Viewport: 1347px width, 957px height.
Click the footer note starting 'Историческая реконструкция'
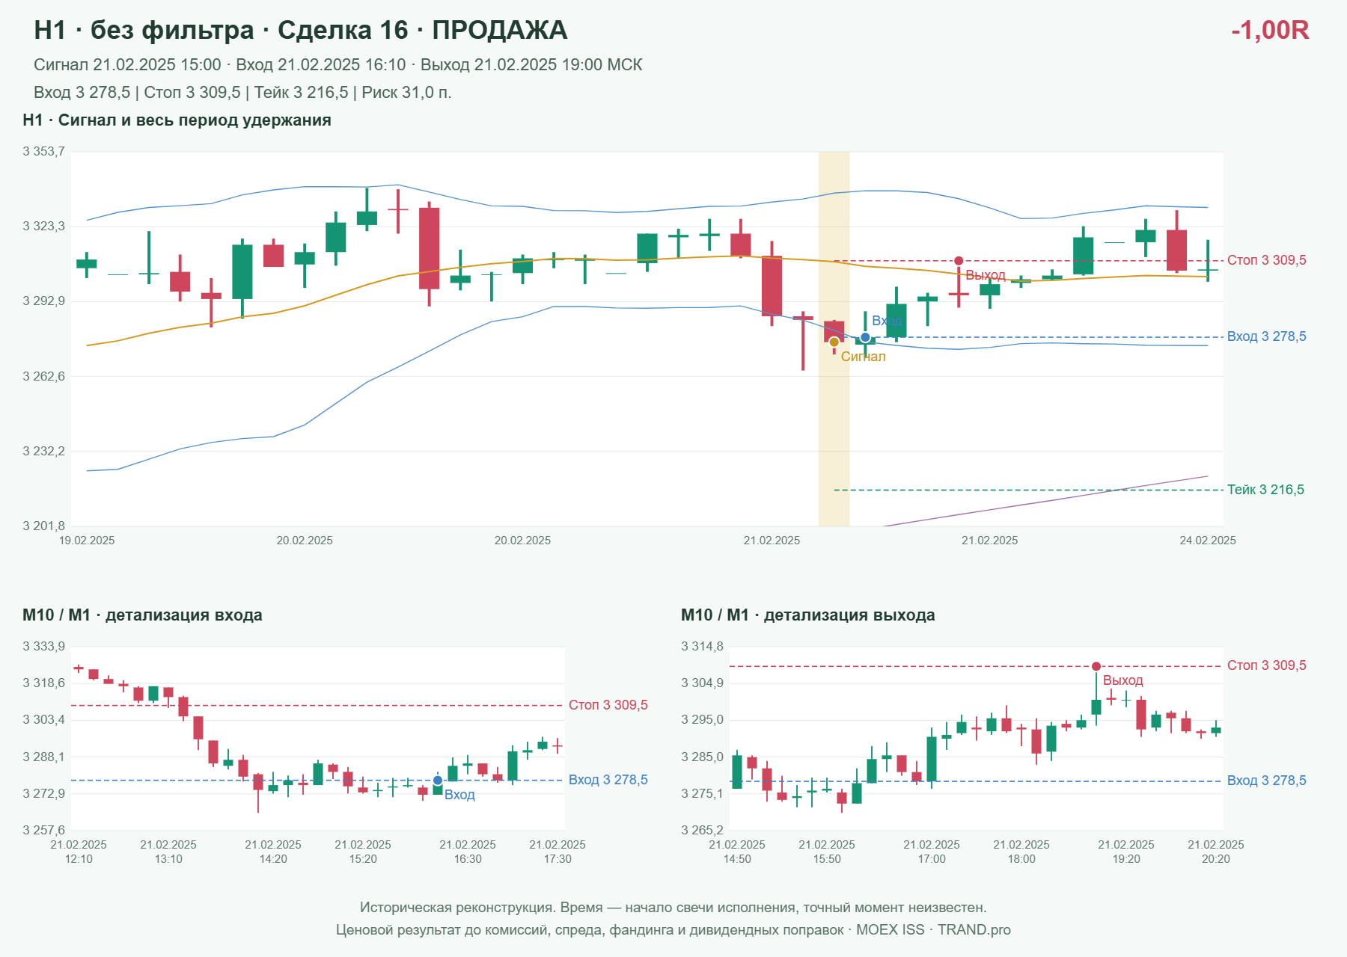coord(673,908)
